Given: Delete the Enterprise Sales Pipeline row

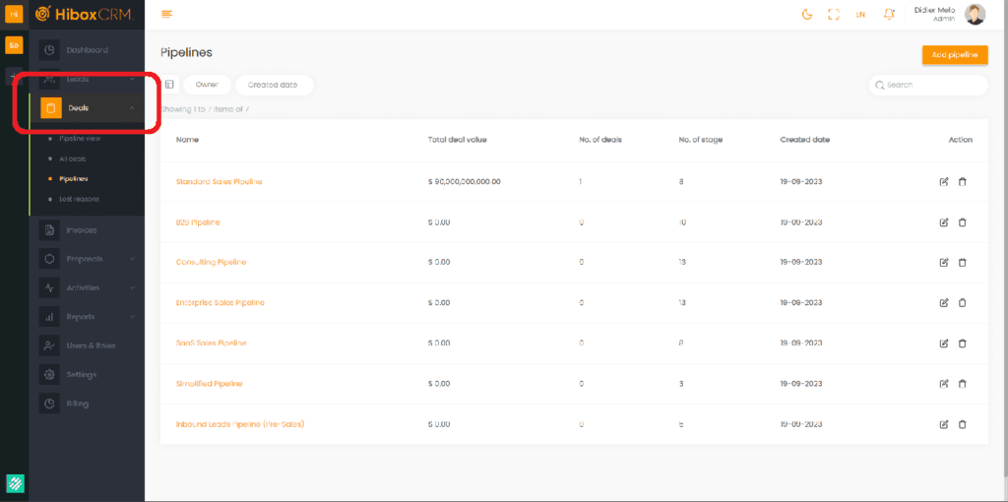Looking at the screenshot, I should pos(963,303).
